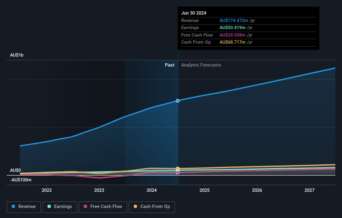Image resolution: width=342 pixels, height=218 pixels.
Task: Click the Revenue row label in tooltip
Action: pyautogui.click(x=190, y=20)
